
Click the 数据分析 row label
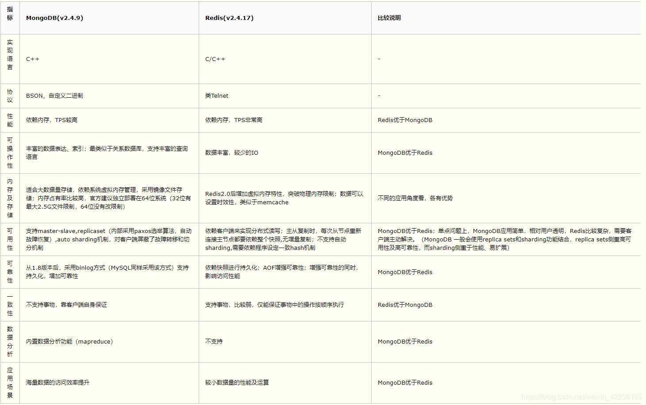point(10,341)
